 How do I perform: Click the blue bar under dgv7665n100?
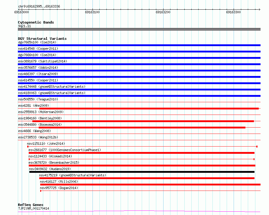point(139,45)
